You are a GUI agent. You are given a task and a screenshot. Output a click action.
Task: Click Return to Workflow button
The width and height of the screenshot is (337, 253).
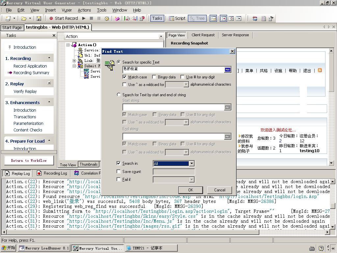click(29, 160)
